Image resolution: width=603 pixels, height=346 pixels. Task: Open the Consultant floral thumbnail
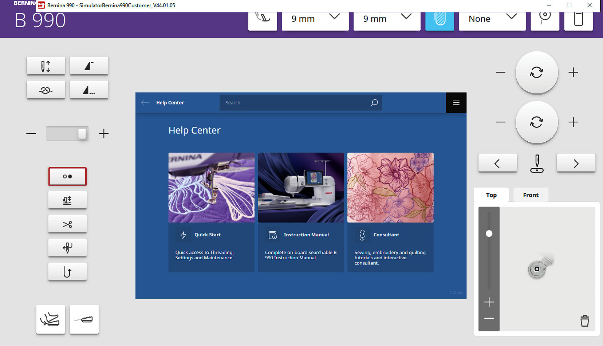[x=390, y=188]
